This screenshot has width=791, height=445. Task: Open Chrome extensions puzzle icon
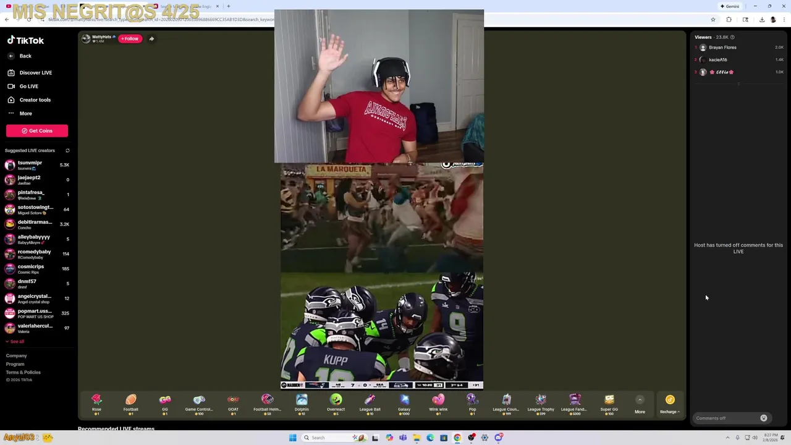[729, 20]
